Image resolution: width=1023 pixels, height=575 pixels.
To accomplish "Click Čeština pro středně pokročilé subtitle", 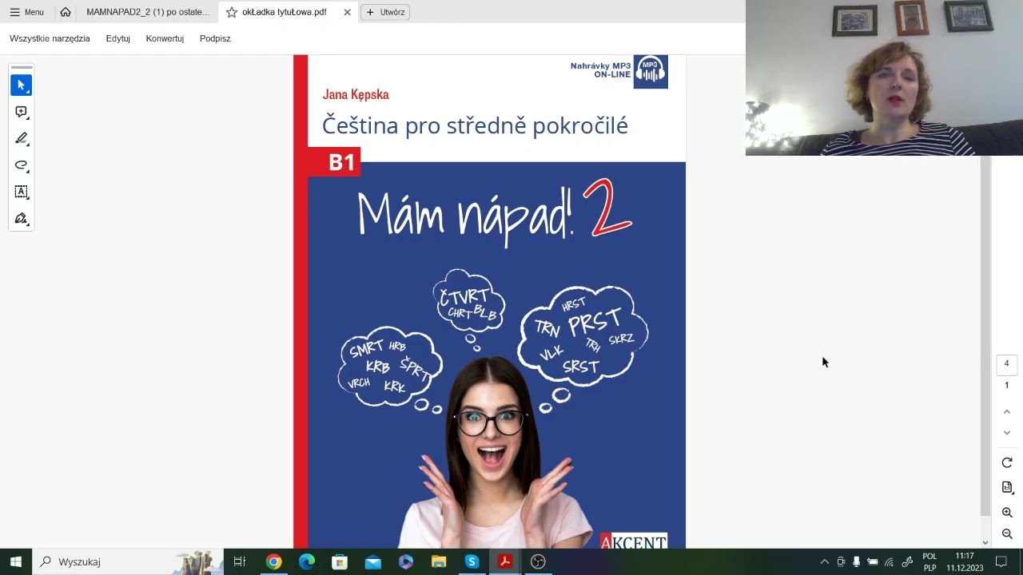I will [475, 125].
